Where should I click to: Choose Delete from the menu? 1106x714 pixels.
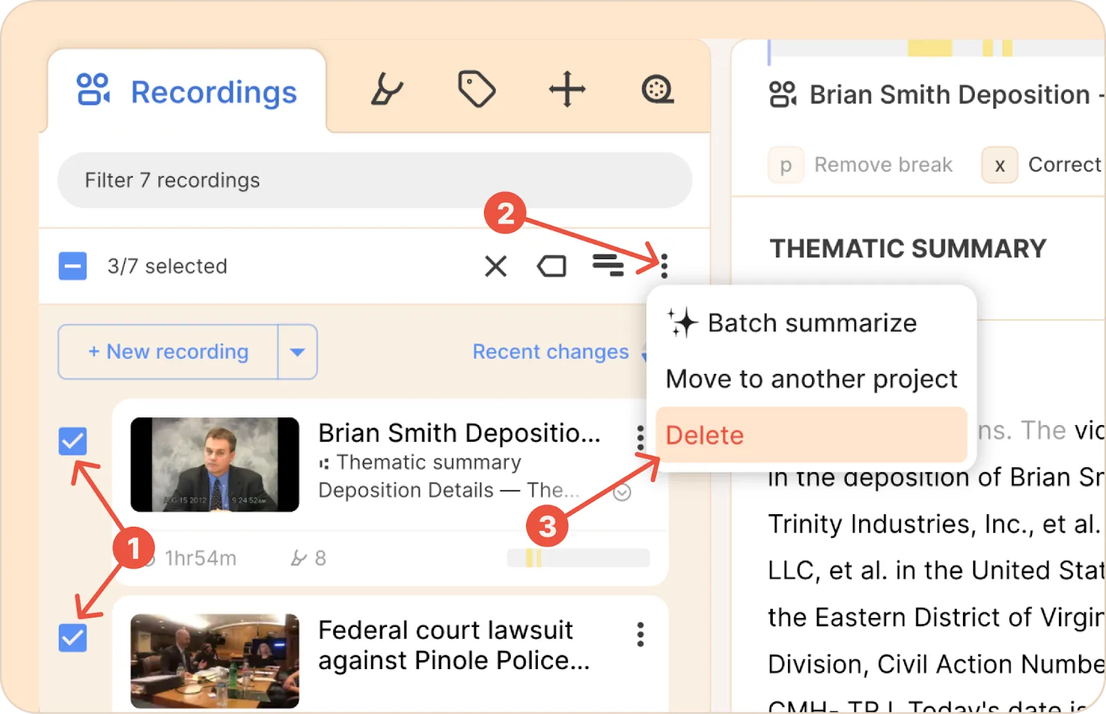tap(812, 435)
